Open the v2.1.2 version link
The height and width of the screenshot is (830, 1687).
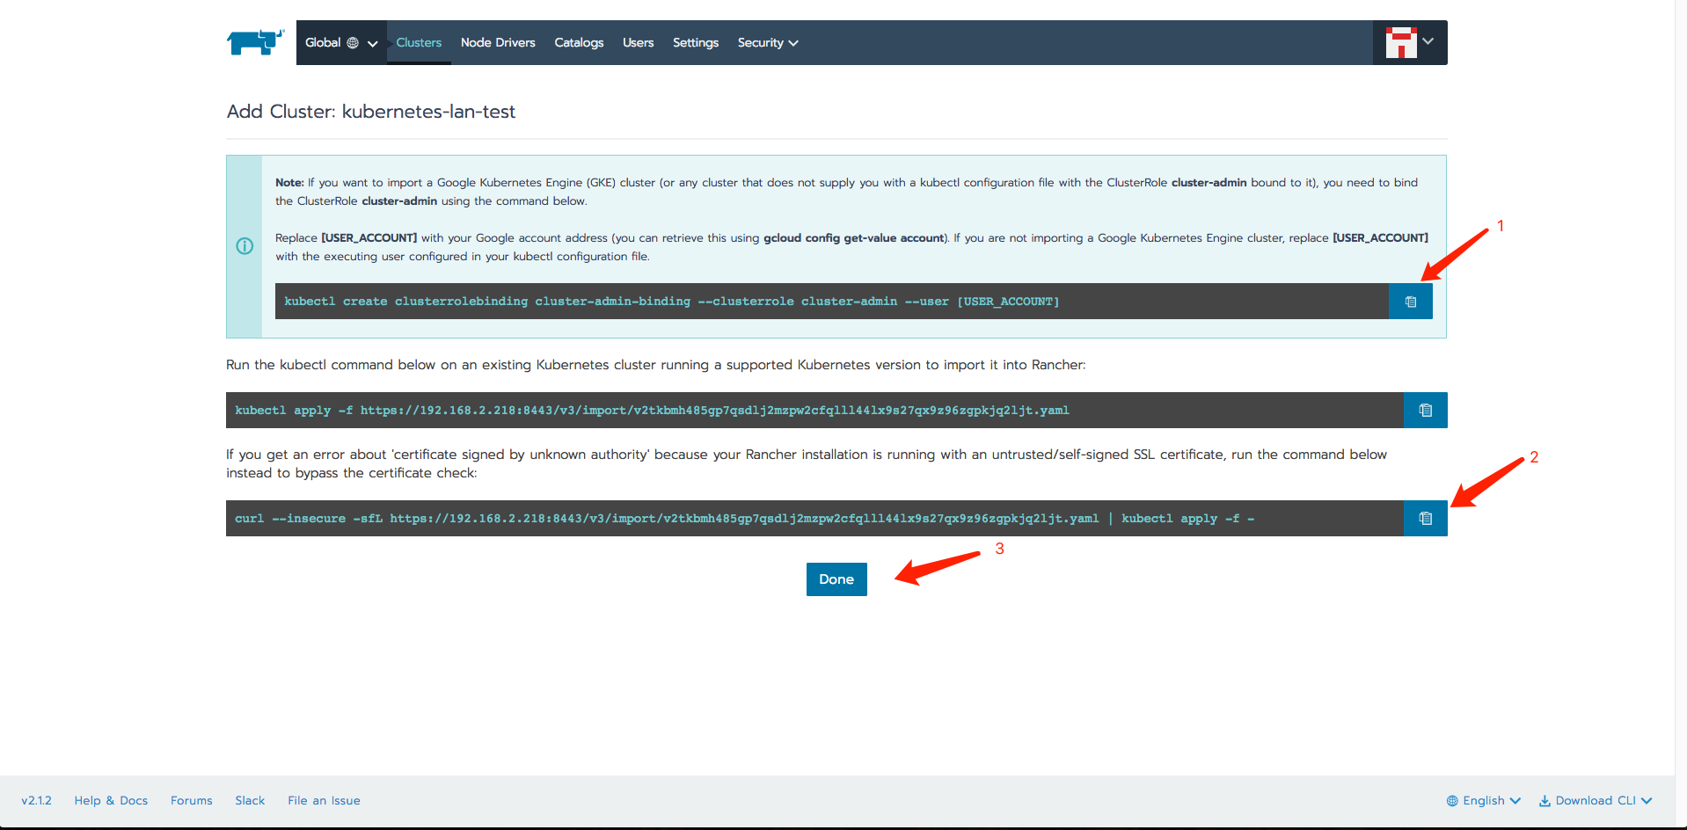point(37,801)
